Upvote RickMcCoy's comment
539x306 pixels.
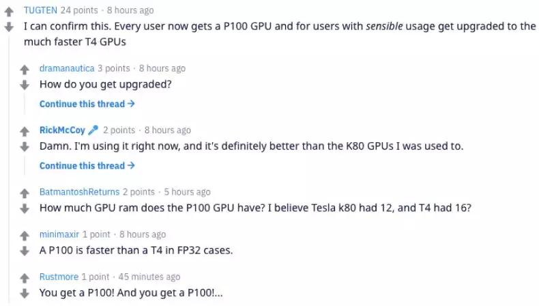click(25, 131)
